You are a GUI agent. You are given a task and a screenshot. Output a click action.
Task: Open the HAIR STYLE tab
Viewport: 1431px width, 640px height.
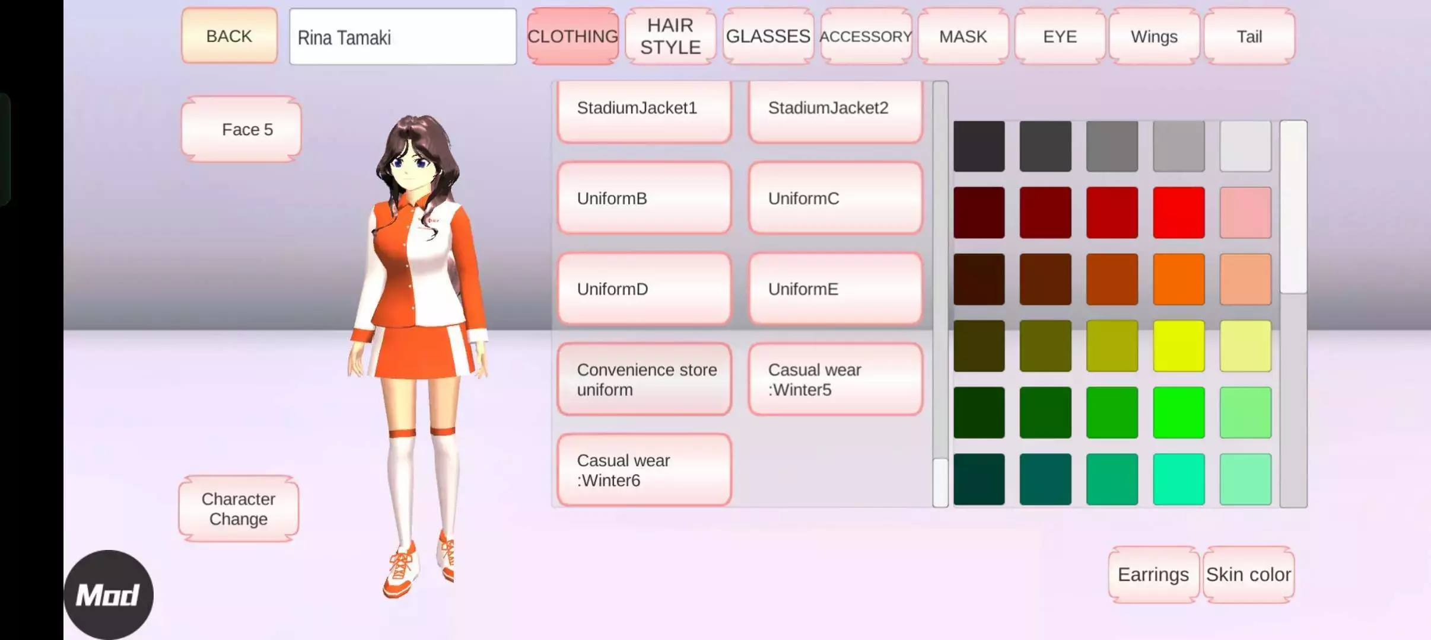[670, 36]
